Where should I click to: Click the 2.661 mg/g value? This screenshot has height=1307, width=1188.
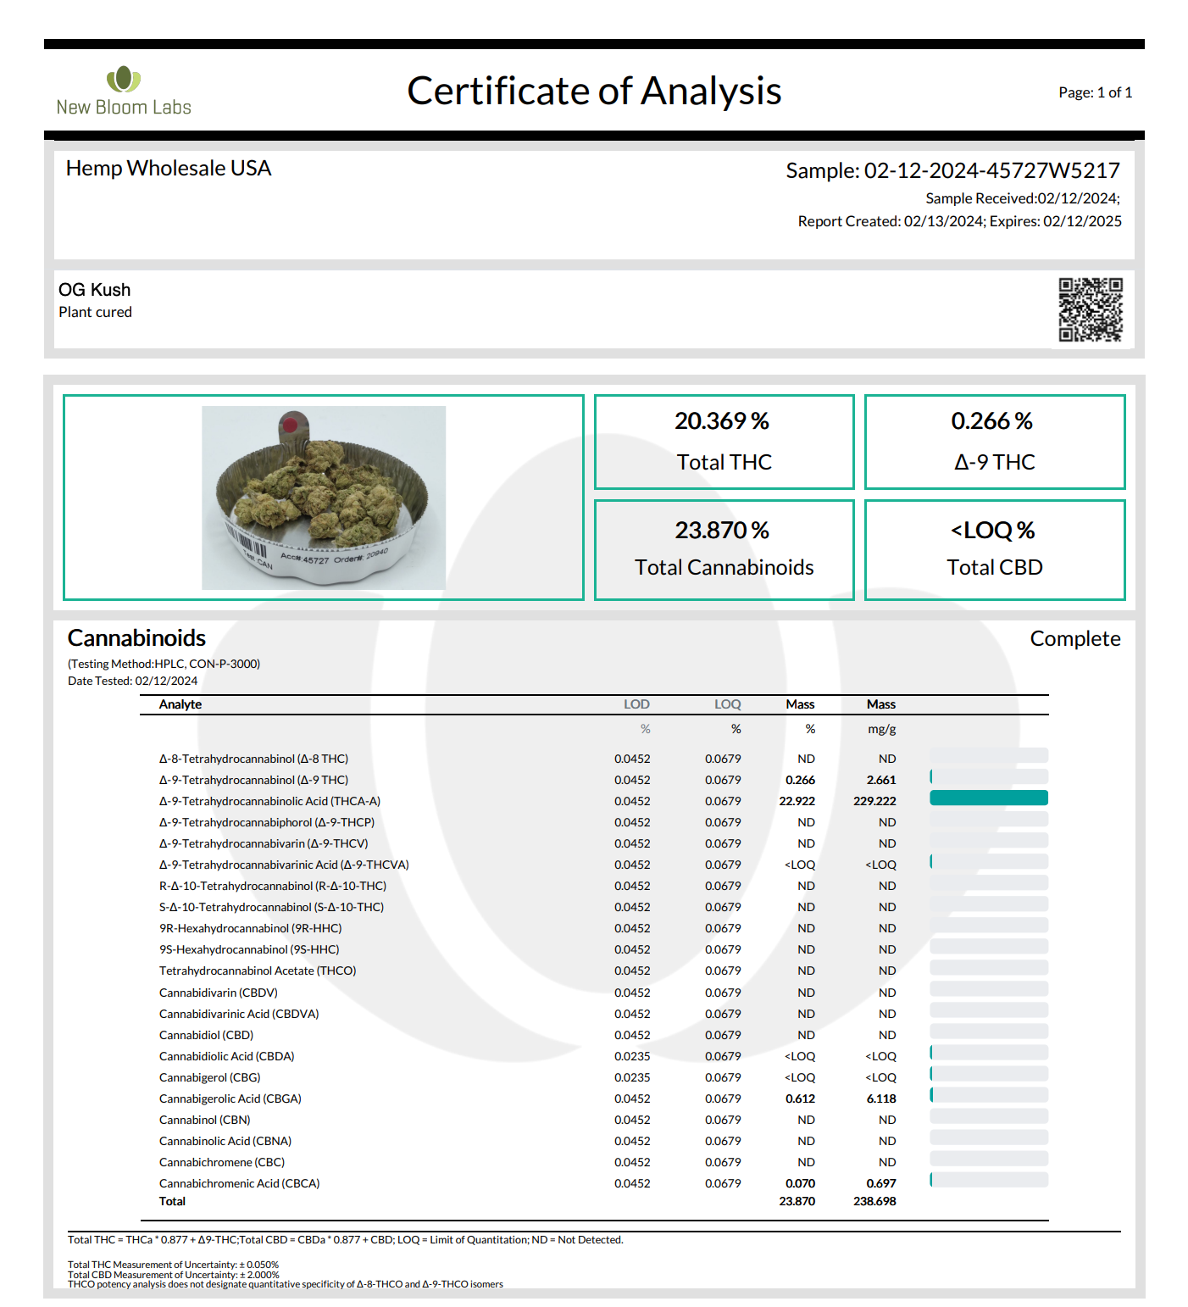tap(881, 780)
